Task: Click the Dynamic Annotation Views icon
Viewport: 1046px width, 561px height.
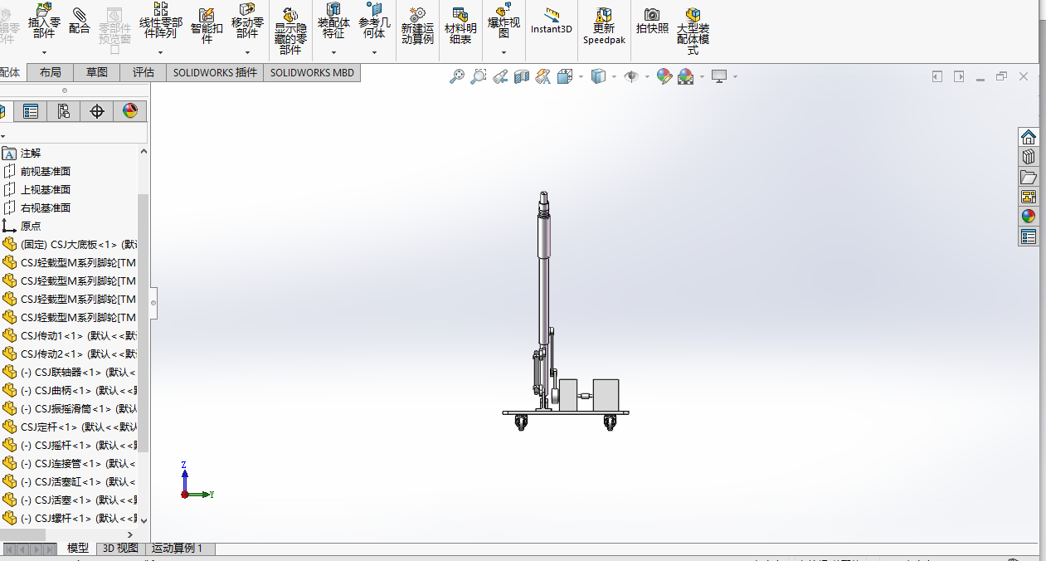Action: point(543,76)
